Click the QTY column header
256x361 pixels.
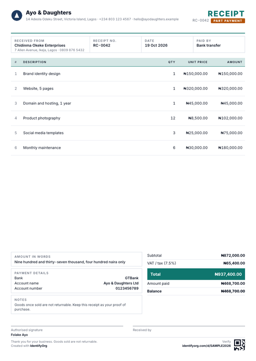point(171,62)
